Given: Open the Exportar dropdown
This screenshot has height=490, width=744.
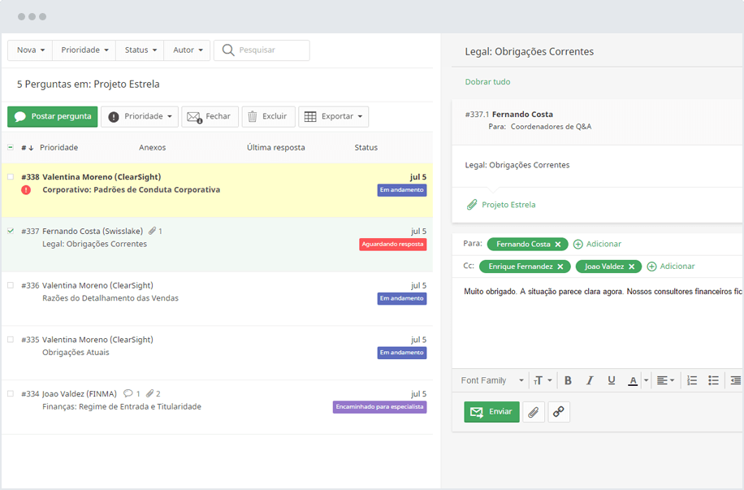Looking at the screenshot, I should (333, 116).
